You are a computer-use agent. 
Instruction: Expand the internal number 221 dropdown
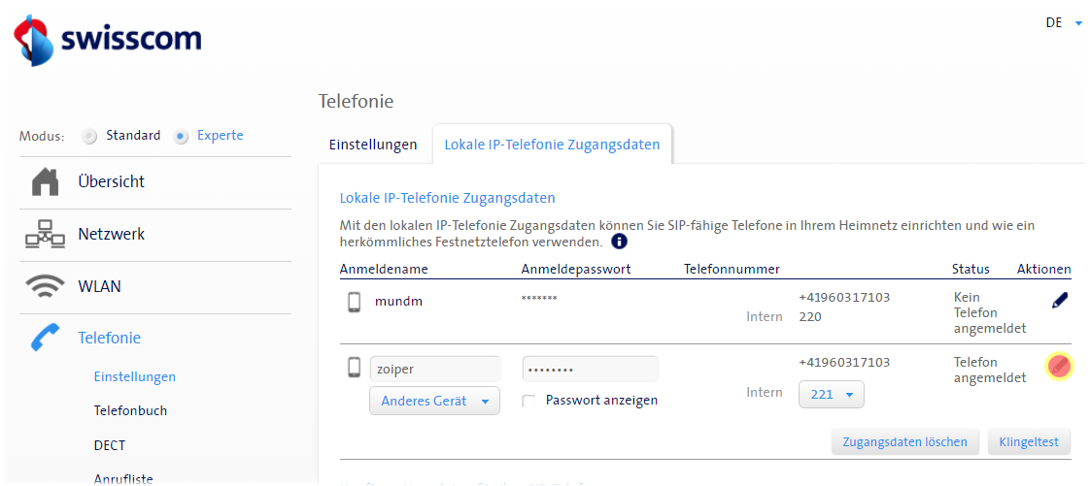831,395
